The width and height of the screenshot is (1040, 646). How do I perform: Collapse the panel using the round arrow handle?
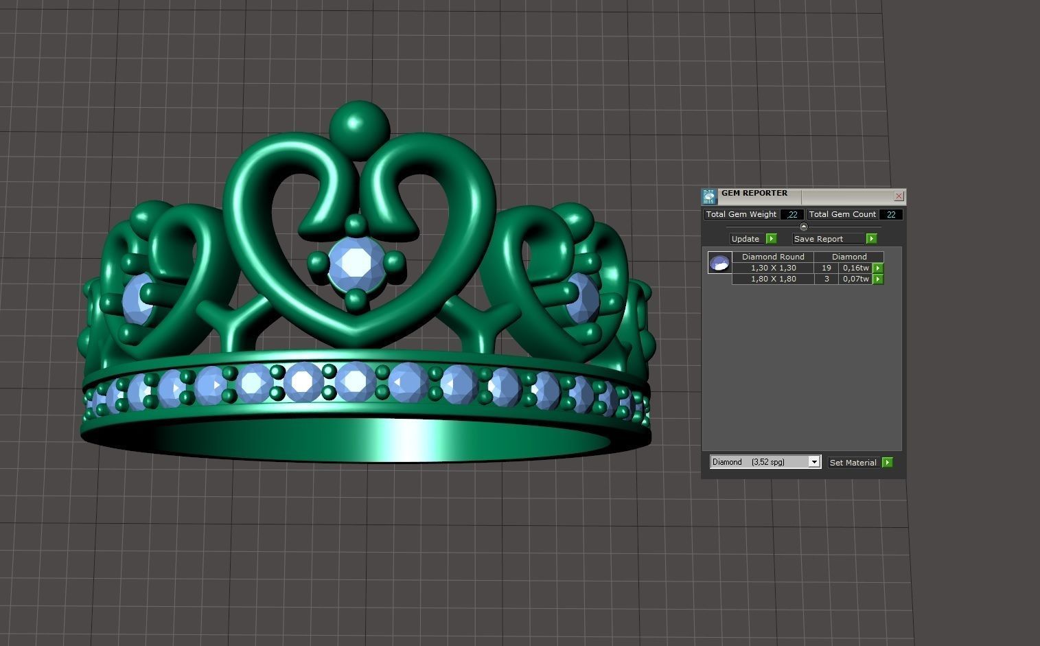(x=804, y=227)
